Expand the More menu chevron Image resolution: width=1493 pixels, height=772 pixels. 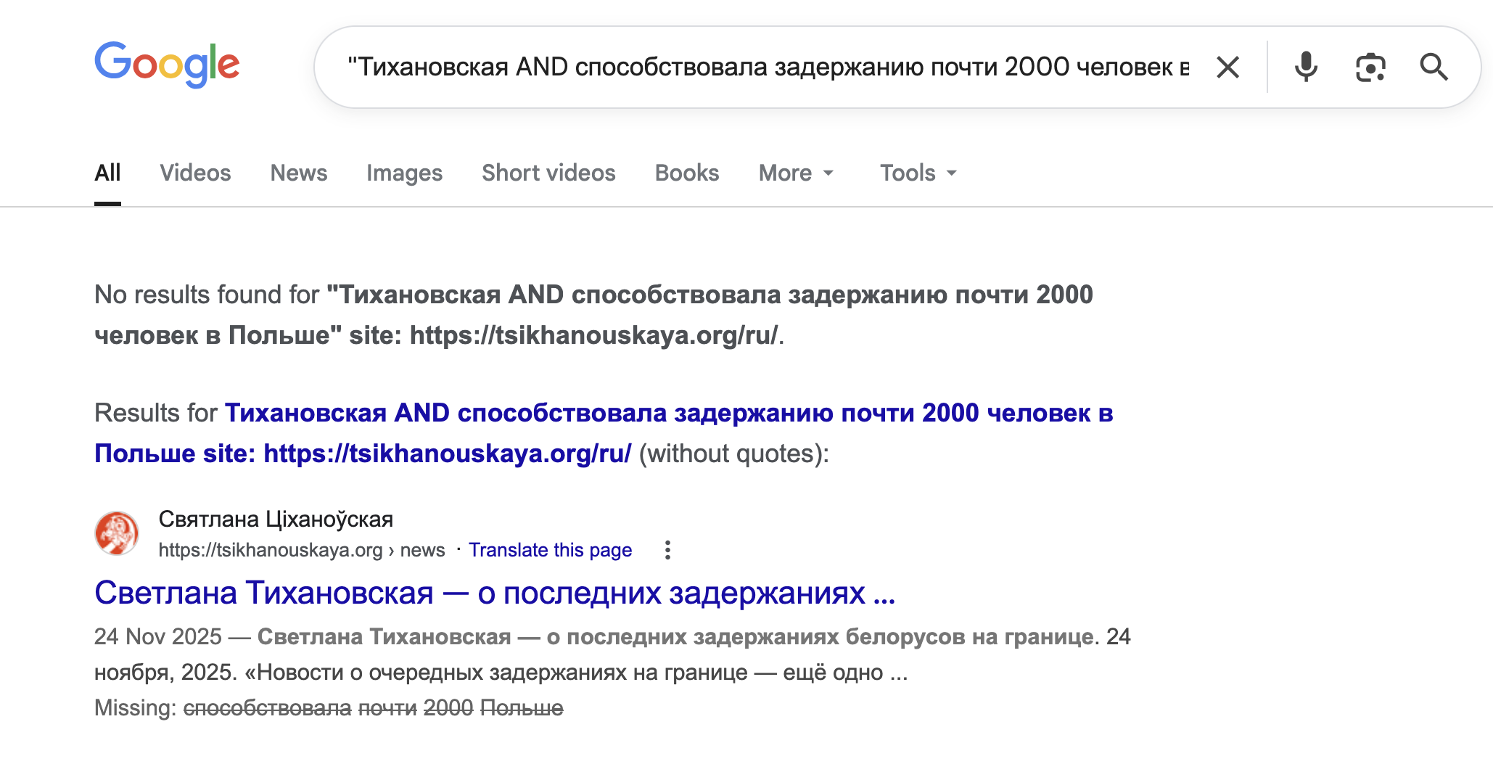[x=829, y=175]
